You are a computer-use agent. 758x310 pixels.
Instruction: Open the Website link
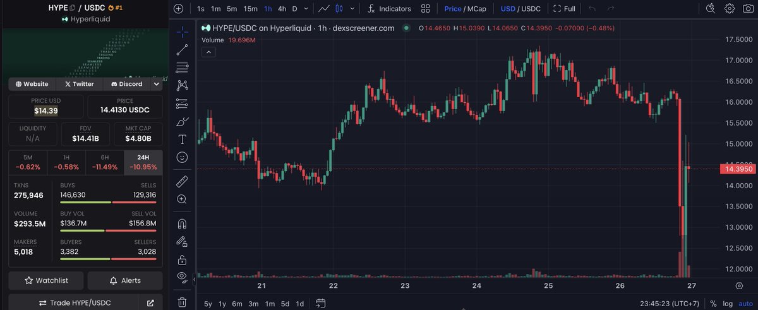(x=32, y=84)
